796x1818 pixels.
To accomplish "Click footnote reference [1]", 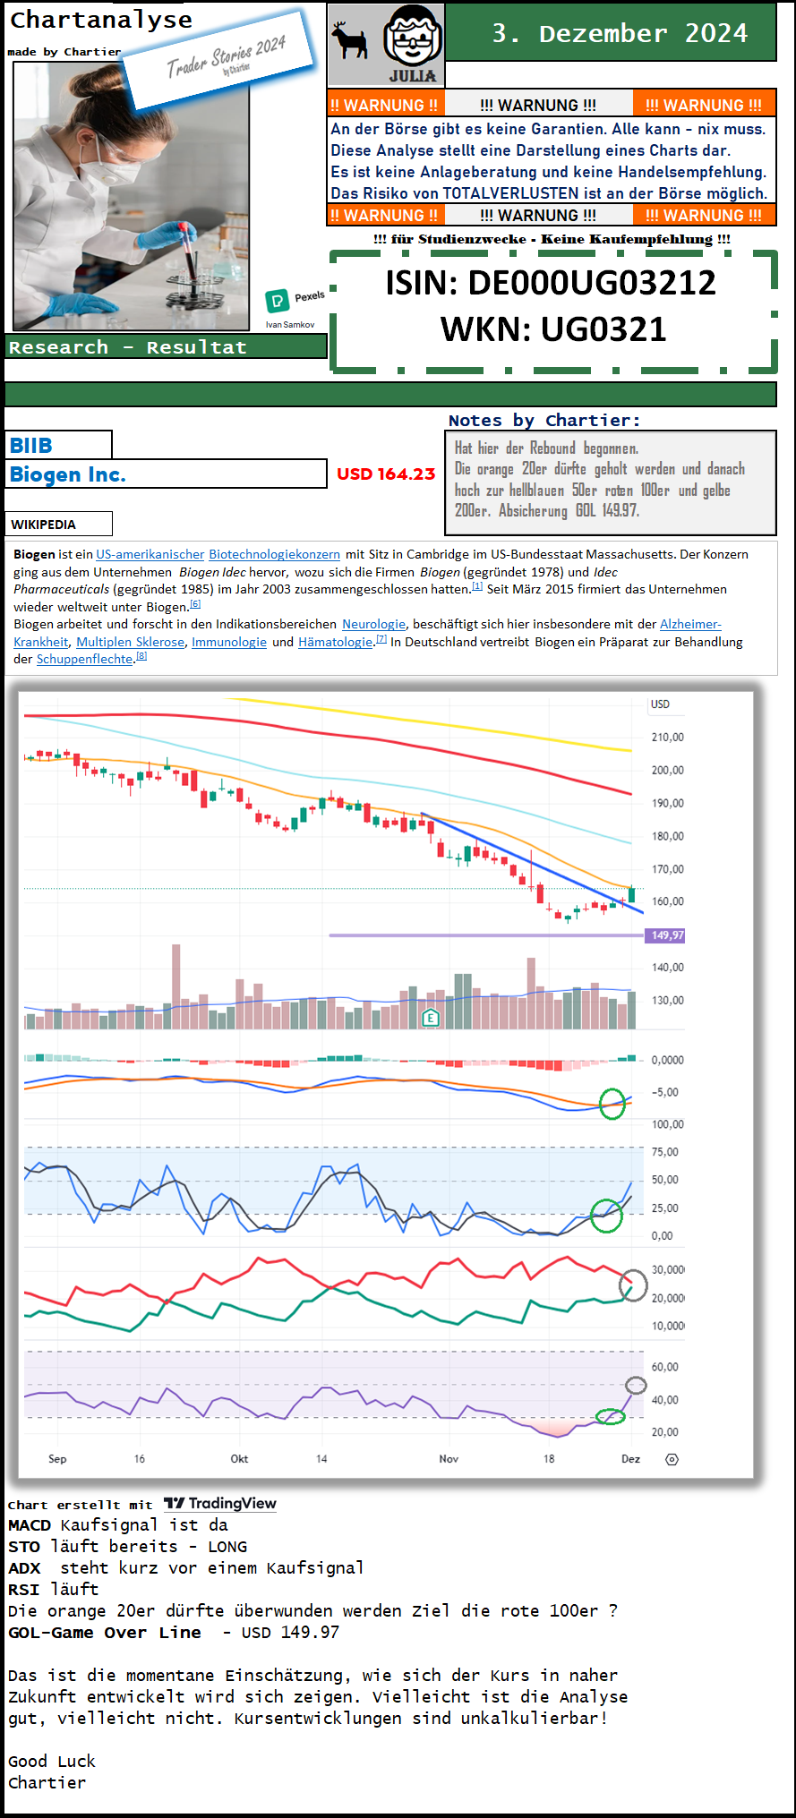I will (x=477, y=586).
